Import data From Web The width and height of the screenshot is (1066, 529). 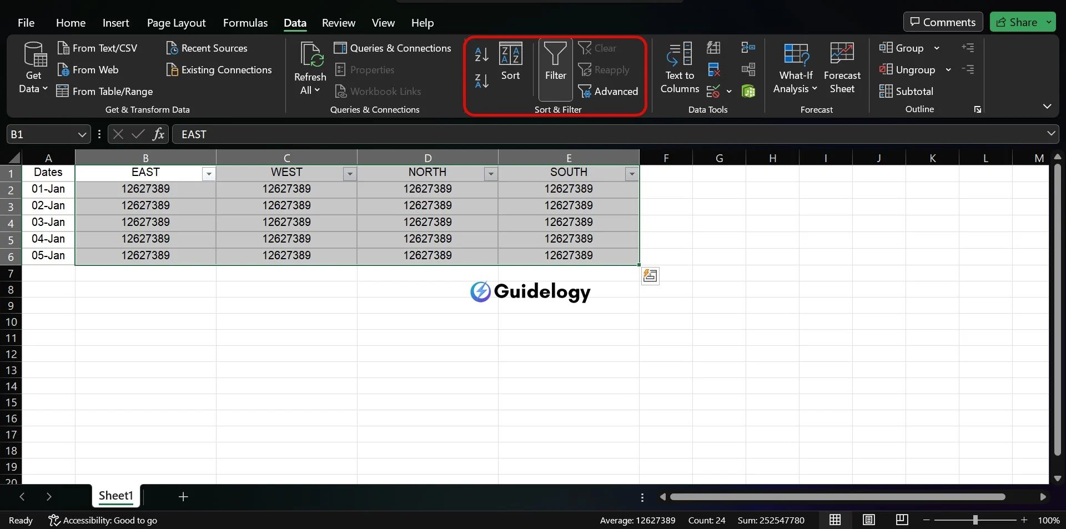tap(88, 70)
